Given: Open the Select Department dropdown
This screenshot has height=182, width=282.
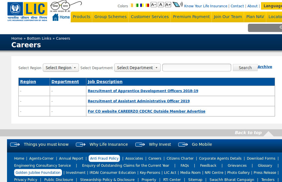Looking at the screenshot, I should [137, 68].
